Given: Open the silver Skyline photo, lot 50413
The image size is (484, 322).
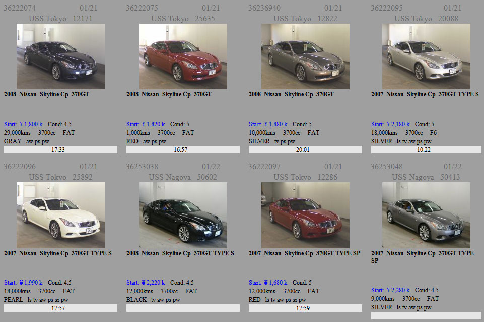Looking at the screenshot, I should pyautogui.click(x=426, y=215).
